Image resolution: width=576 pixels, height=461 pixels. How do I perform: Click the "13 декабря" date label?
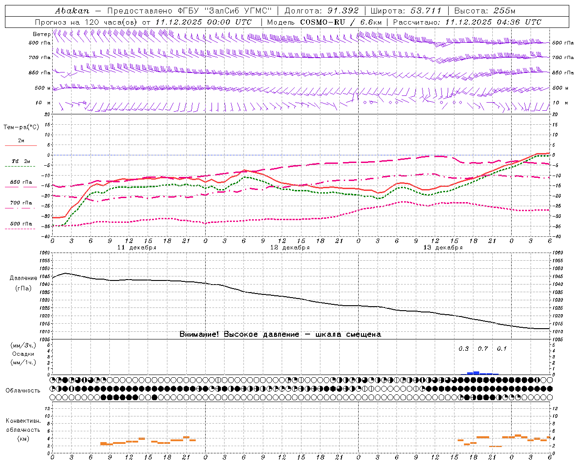pyautogui.click(x=443, y=248)
